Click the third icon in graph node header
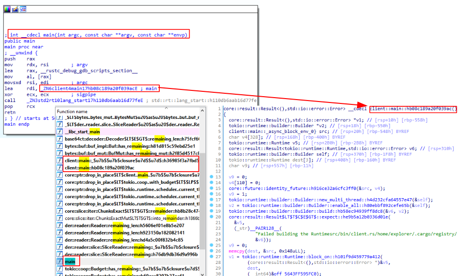This screenshot has height=276, width=458. (x=23, y=9)
